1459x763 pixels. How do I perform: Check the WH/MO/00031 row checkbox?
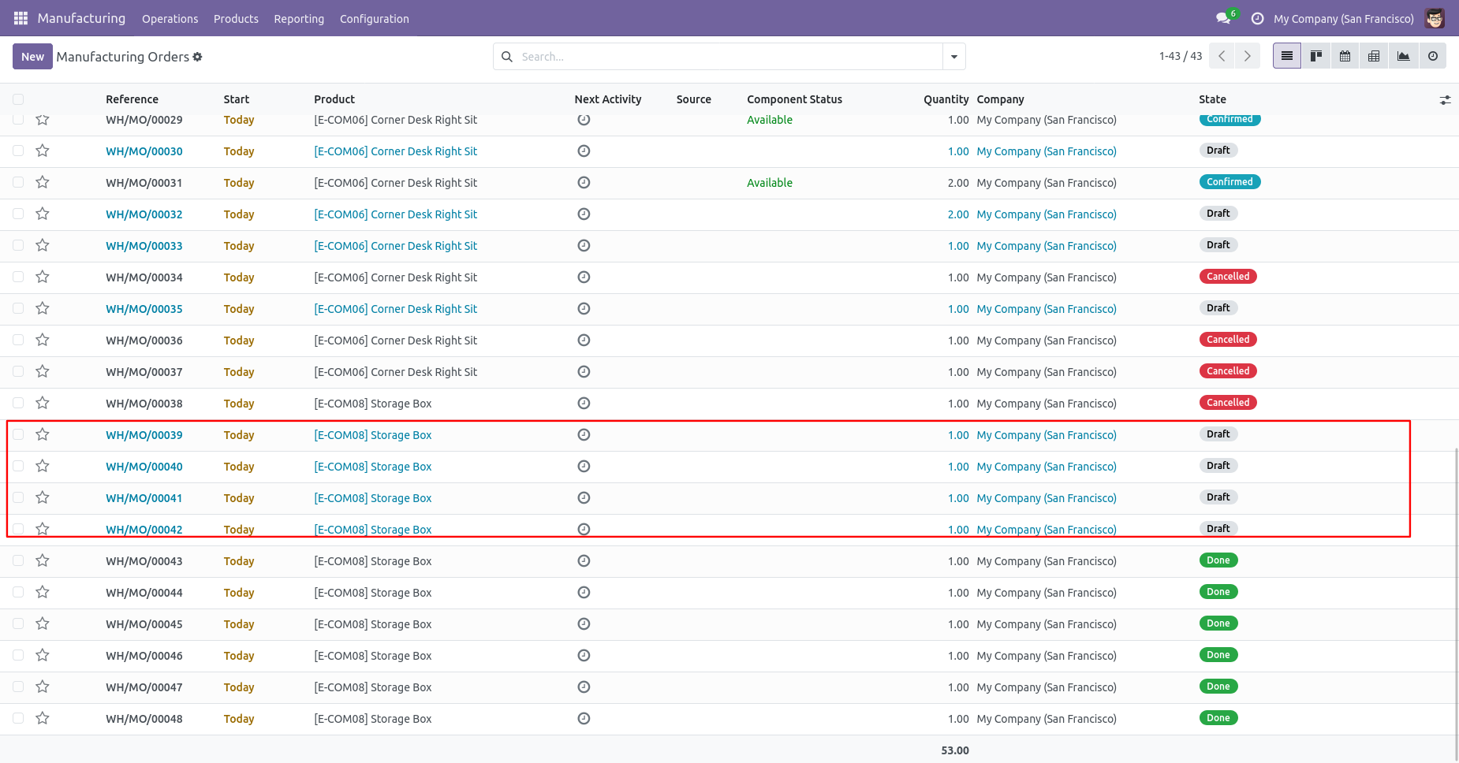(x=18, y=182)
